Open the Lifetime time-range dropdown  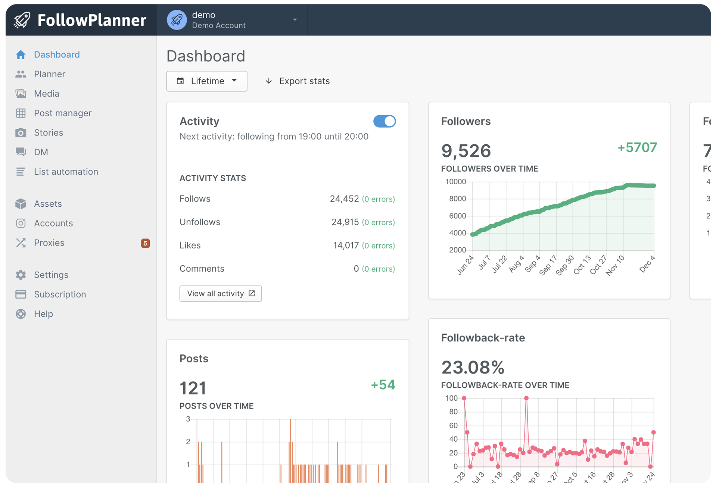click(x=206, y=81)
